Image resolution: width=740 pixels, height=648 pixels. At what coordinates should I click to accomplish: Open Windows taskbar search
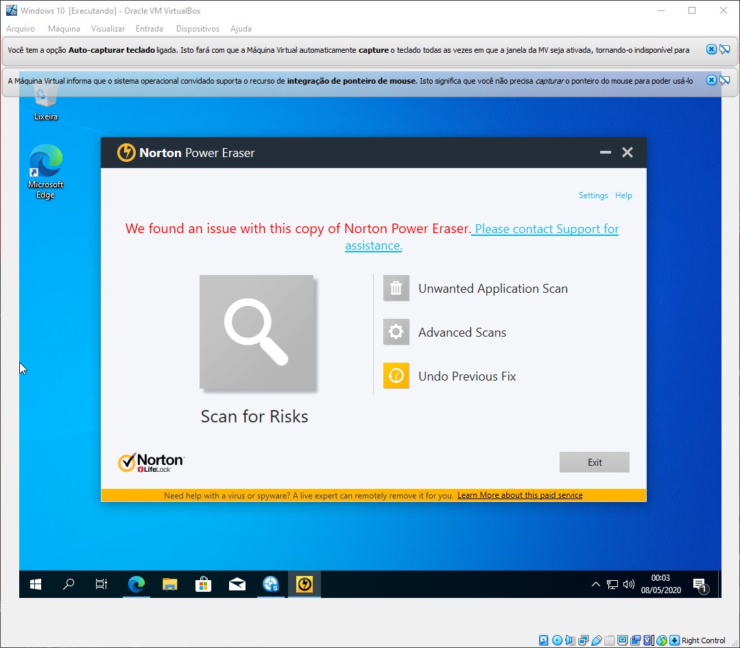[x=69, y=584]
